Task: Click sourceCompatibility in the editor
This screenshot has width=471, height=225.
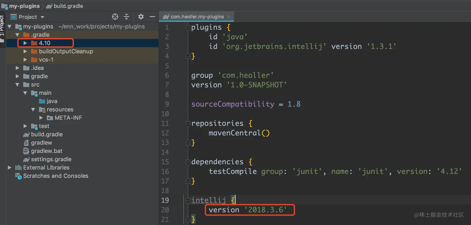Action: 233,104
